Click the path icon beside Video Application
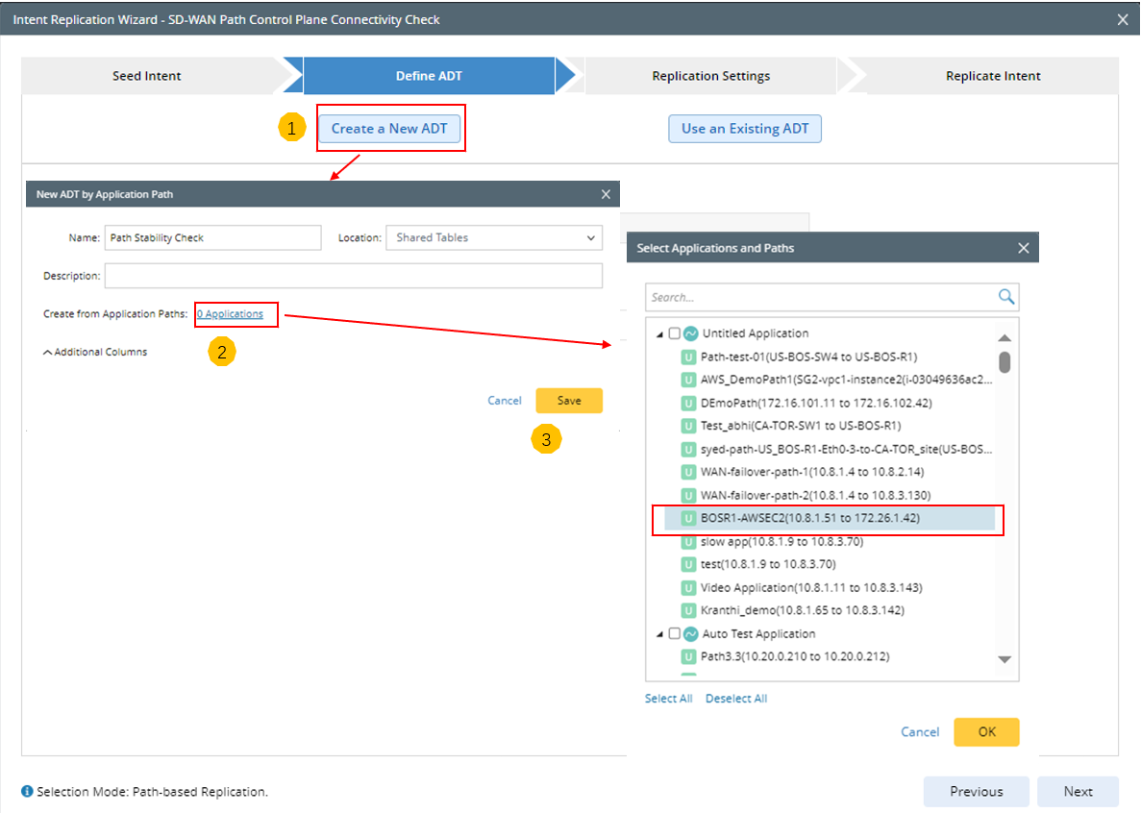 tap(688, 587)
